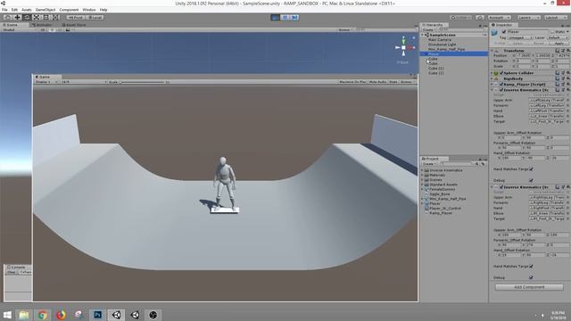Open the File menu
The image size is (571, 321).
pos(4,10)
